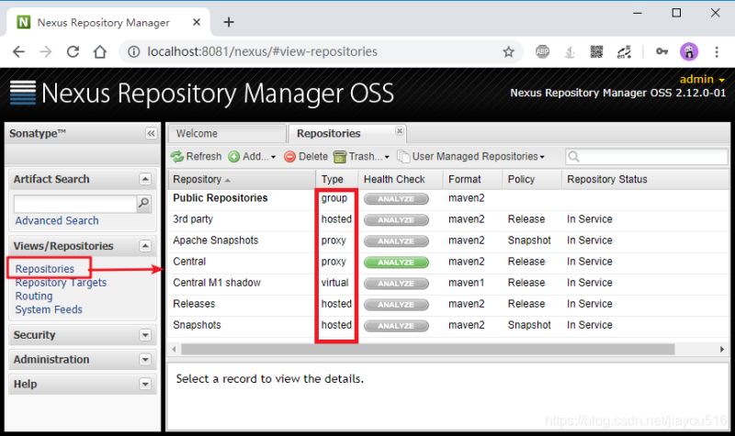
Task: Click Analyze for Apache Snapshots
Action: coord(396,240)
